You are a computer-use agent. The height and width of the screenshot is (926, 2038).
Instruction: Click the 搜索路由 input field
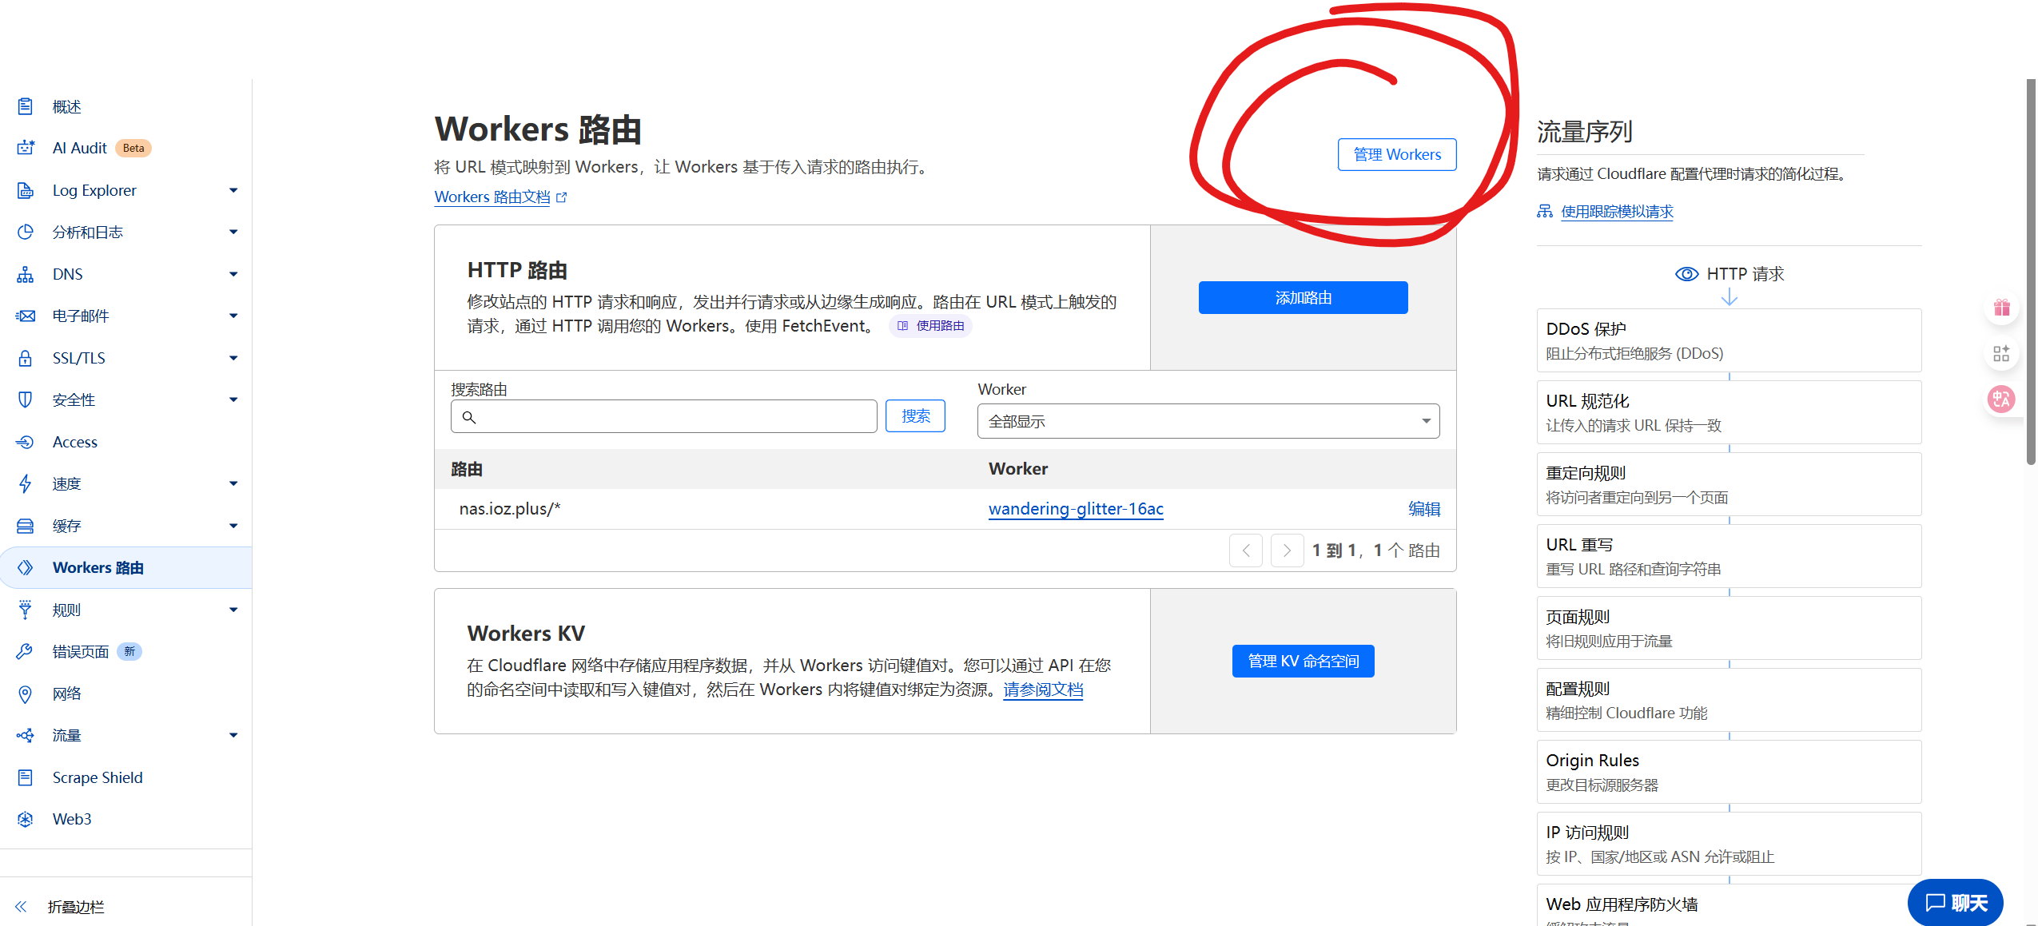point(664,416)
